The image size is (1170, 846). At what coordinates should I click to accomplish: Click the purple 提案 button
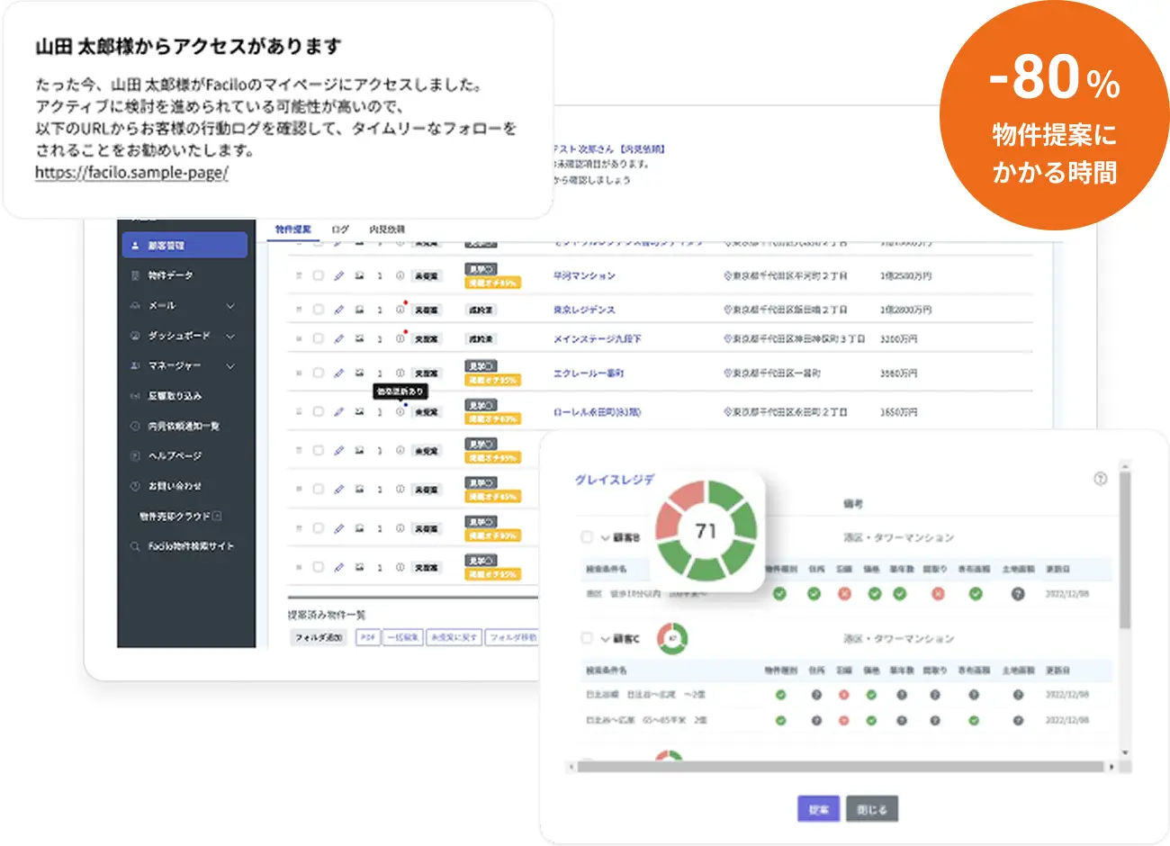pos(818,809)
